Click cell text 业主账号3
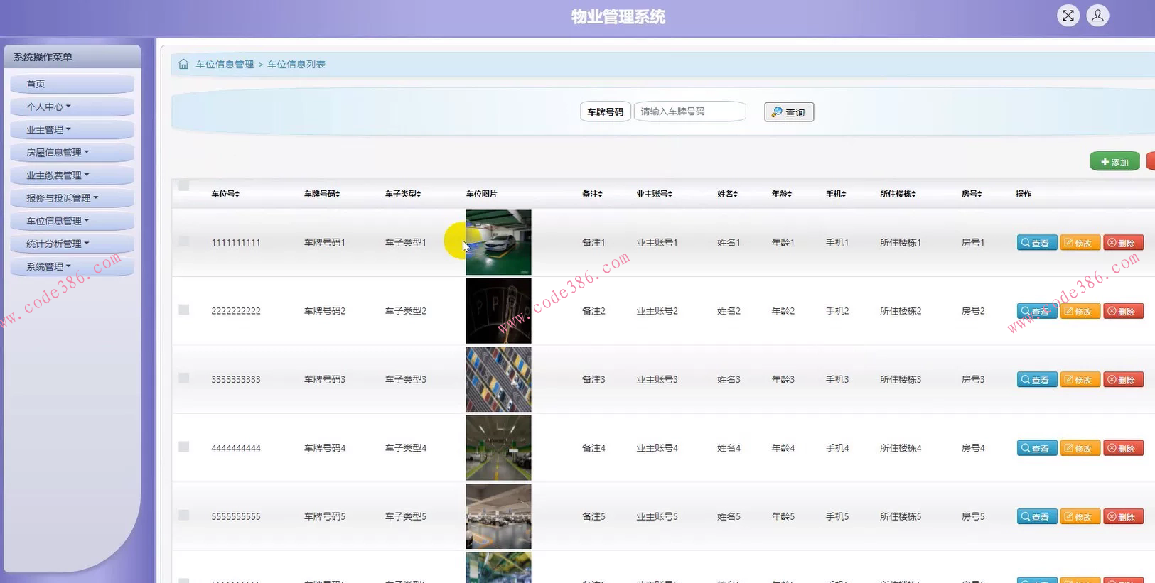Image resolution: width=1155 pixels, height=583 pixels. click(x=657, y=380)
